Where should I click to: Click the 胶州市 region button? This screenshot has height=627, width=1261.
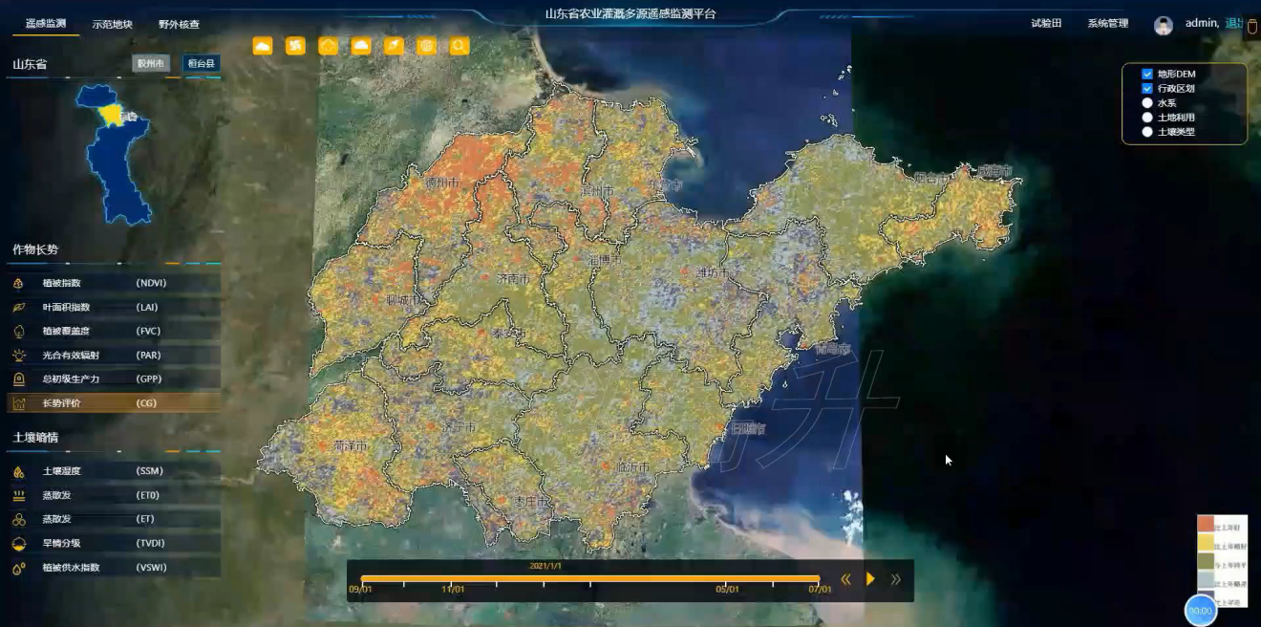pos(151,64)
